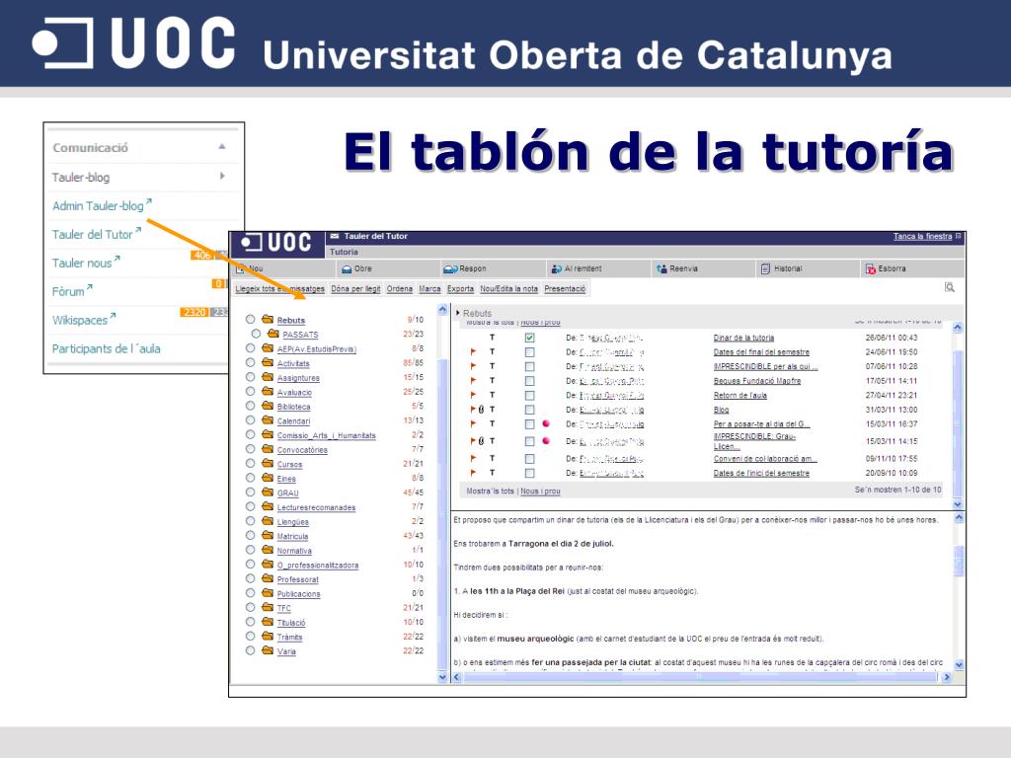Click the Reenvia forward icon
The image size is (1011, 758).
coord(661,268)
